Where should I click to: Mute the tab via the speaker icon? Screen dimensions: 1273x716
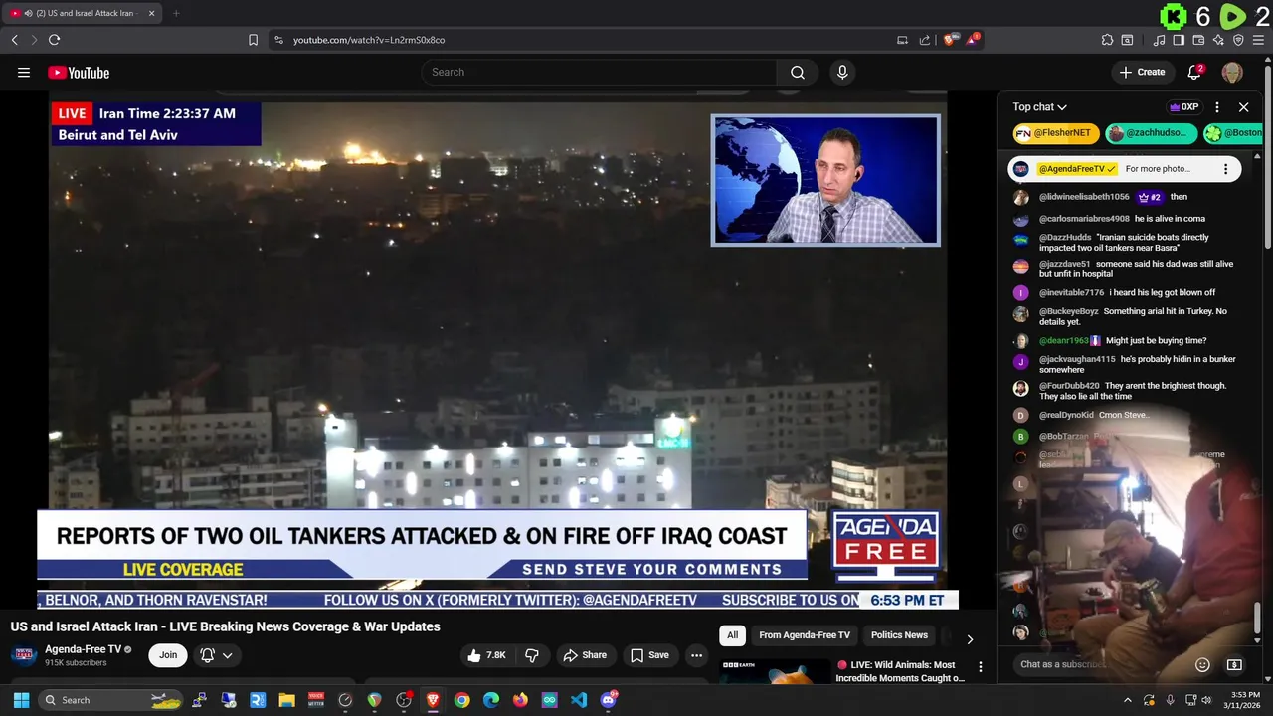(x=27, y=13)
